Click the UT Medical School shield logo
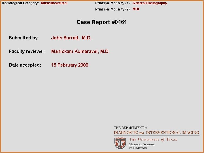Viewport: 204px width, 153px height. click(120, 143)
